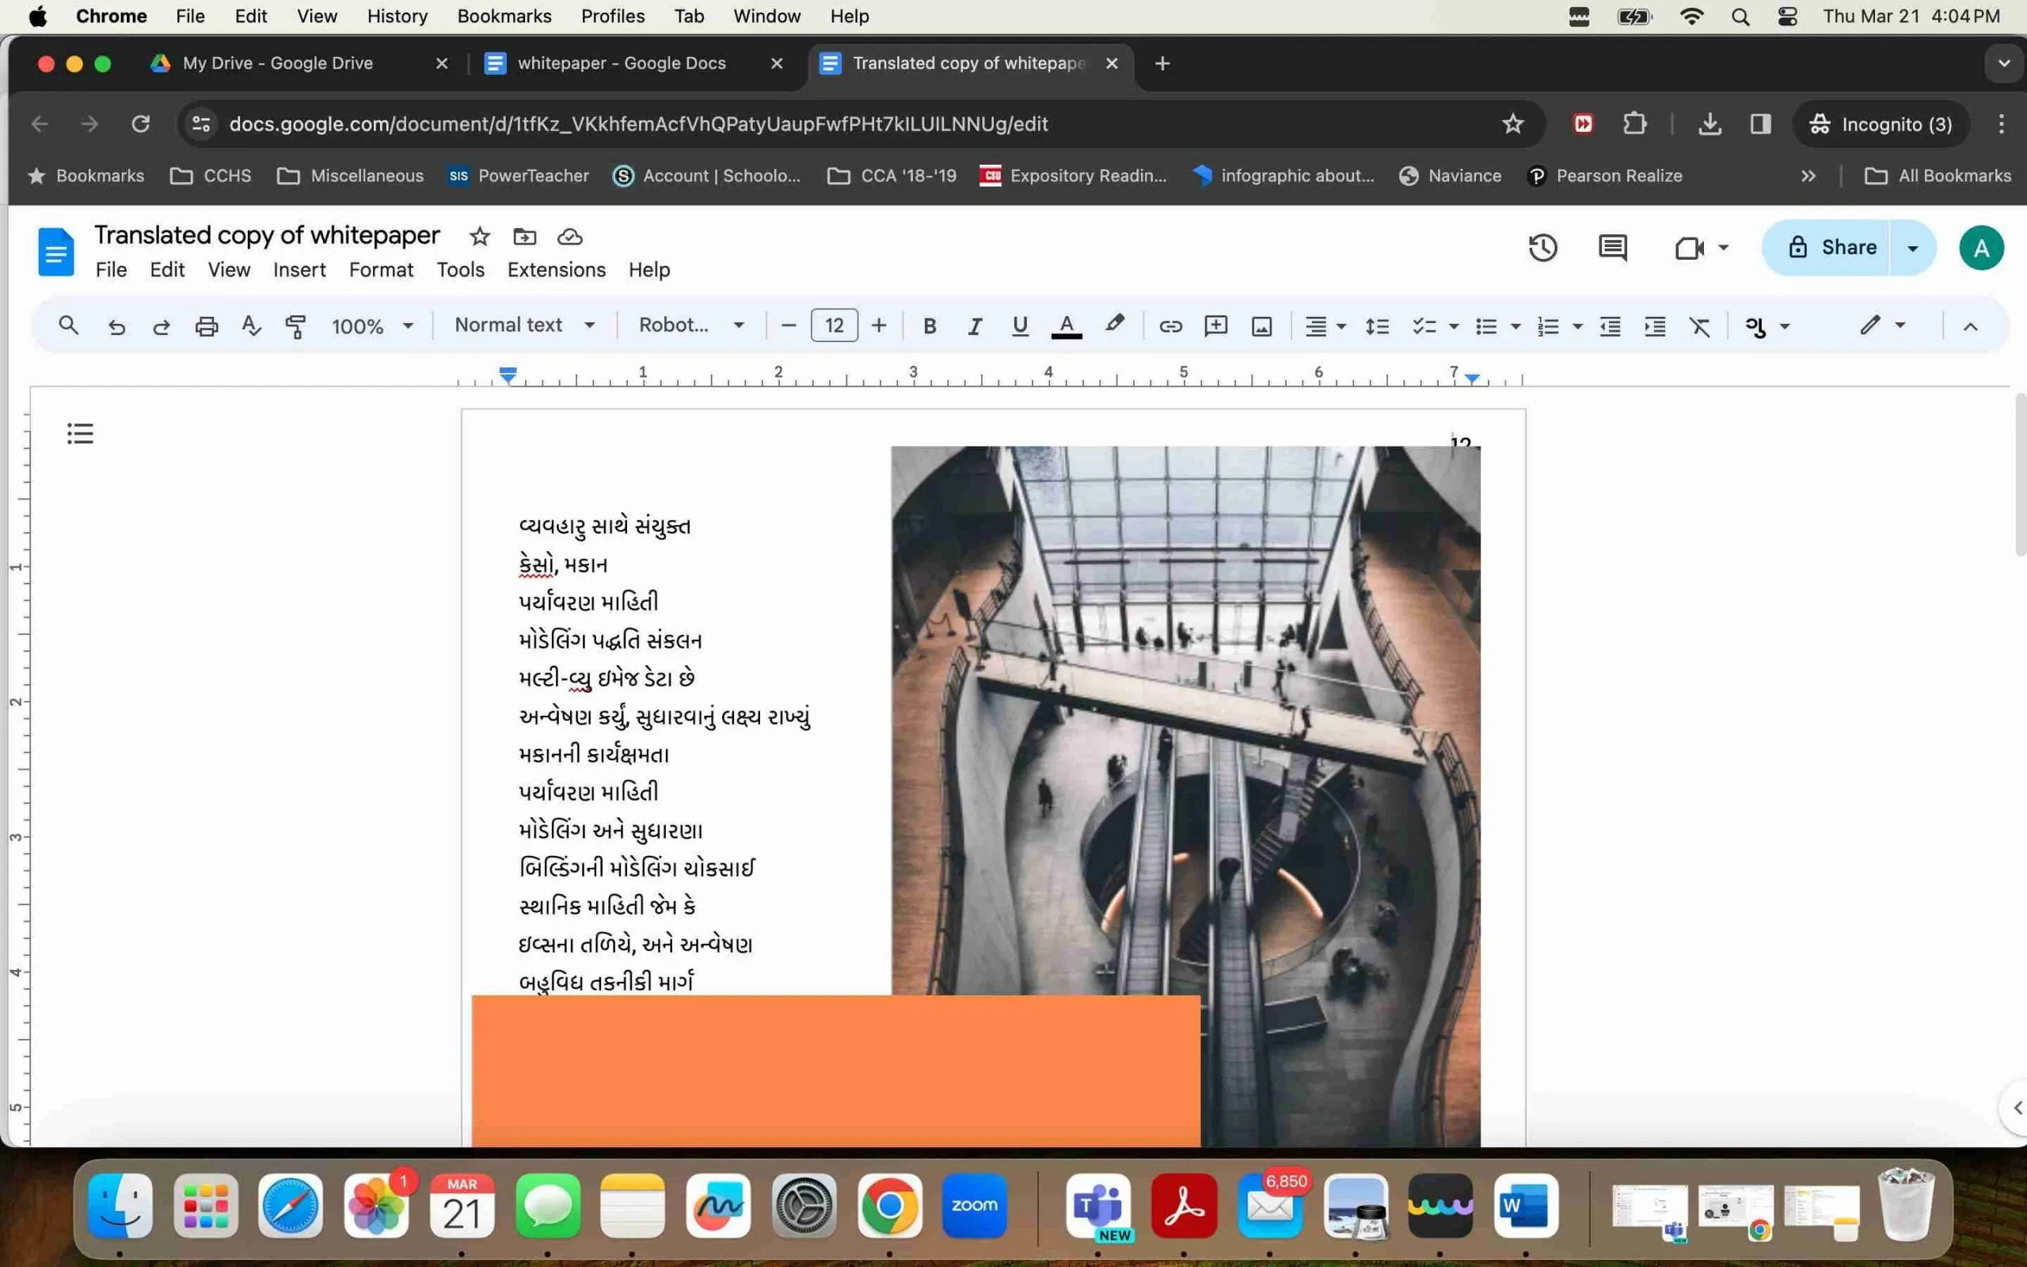Move the document to a folder

(524, 237)
